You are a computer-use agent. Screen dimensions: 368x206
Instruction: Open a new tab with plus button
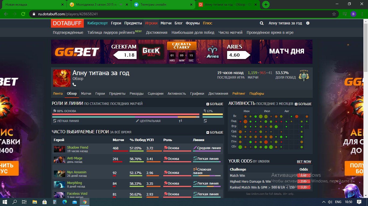(266, 5)
